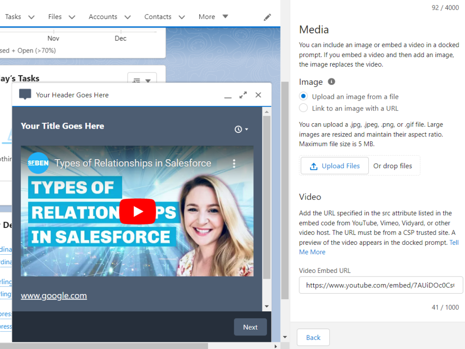Expand the docked prompt to full size
This screenshot has width=465, height=349.
pyautogui.click(x=243, y=95)
